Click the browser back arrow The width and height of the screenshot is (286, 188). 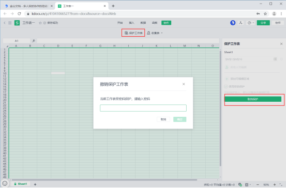(x=5, y=13)
